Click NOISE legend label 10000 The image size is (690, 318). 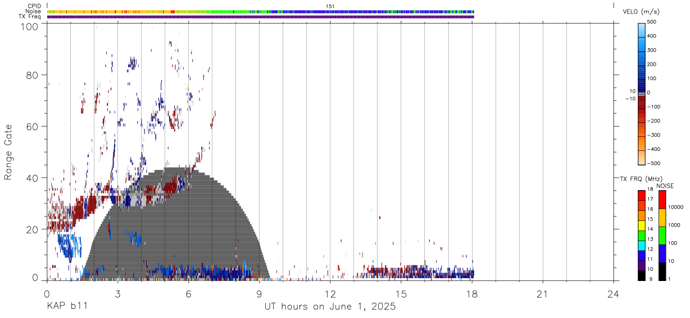tap(675, 208)
